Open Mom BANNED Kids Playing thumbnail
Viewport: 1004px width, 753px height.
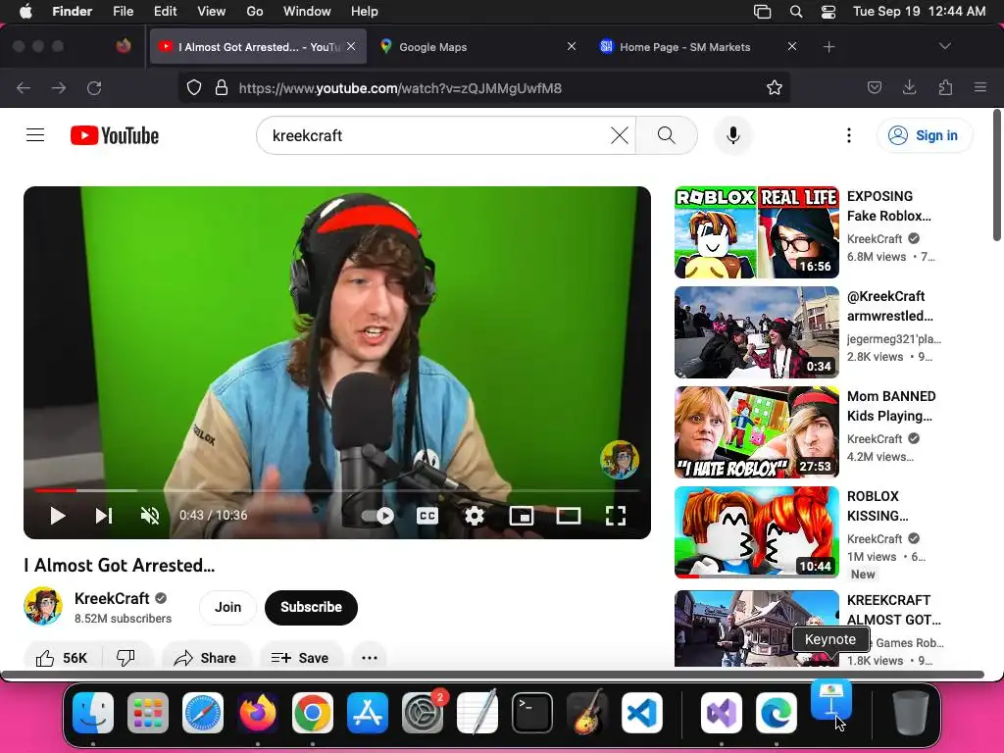(x=757, y=432)
